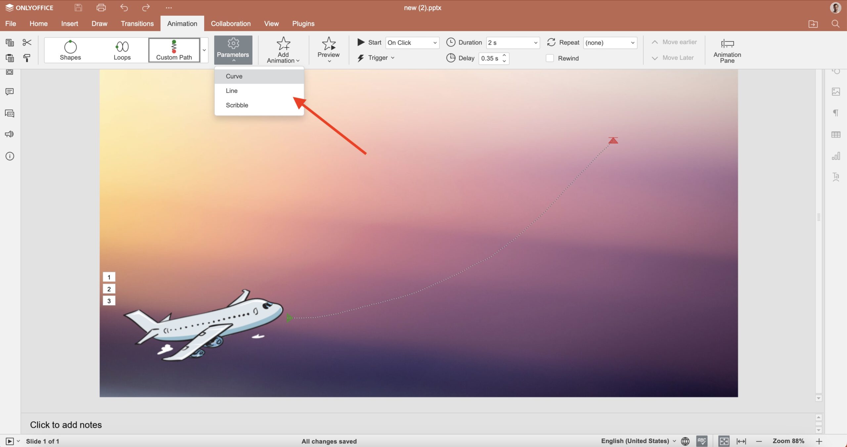This screenshot has width=847, height=447.
Task: Open Paragraph settings in right sidebar
Action: (836, 113)
